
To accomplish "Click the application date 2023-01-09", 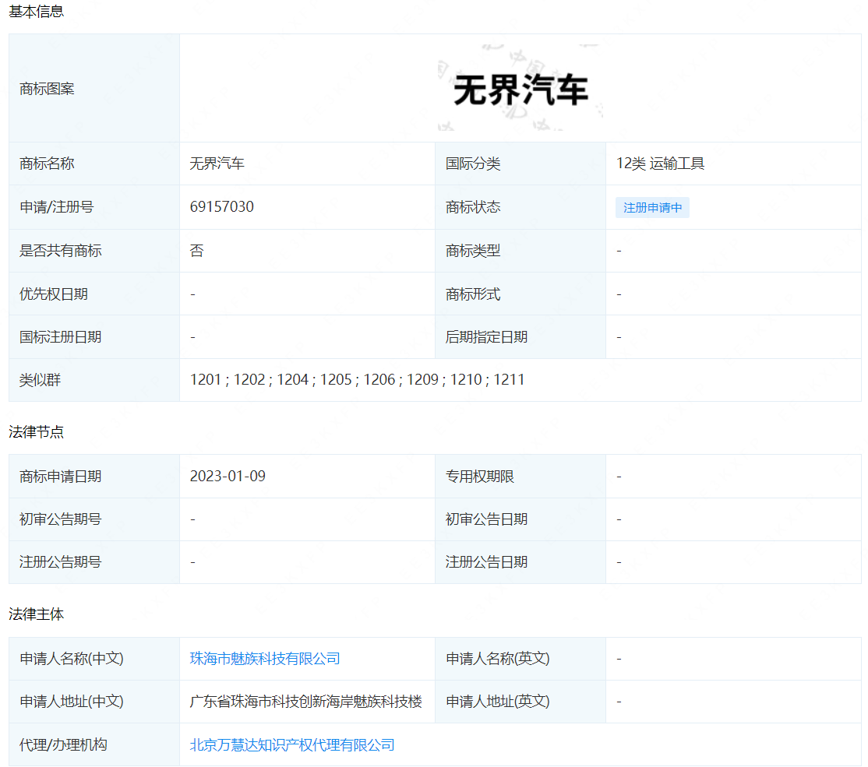I will (x=228, y=476).
